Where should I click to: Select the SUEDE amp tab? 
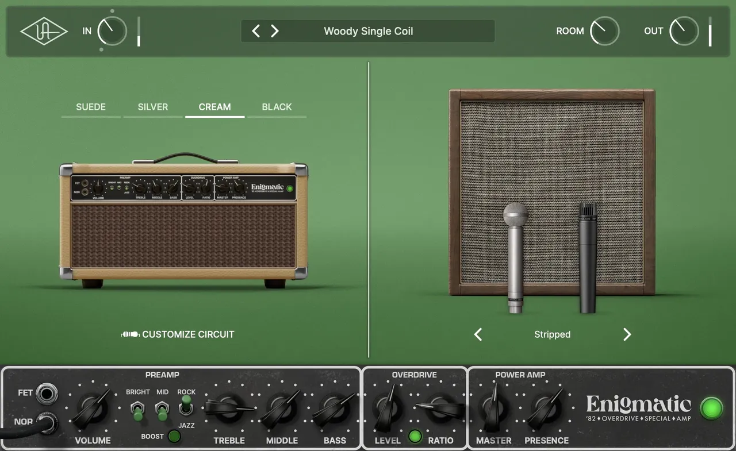(91, 107)
